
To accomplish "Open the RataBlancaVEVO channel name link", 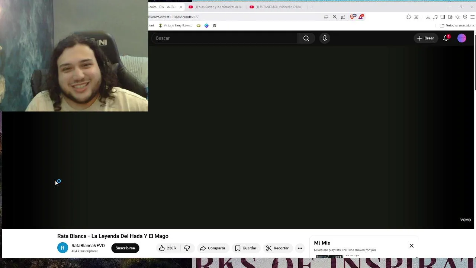I will [88, 246].
